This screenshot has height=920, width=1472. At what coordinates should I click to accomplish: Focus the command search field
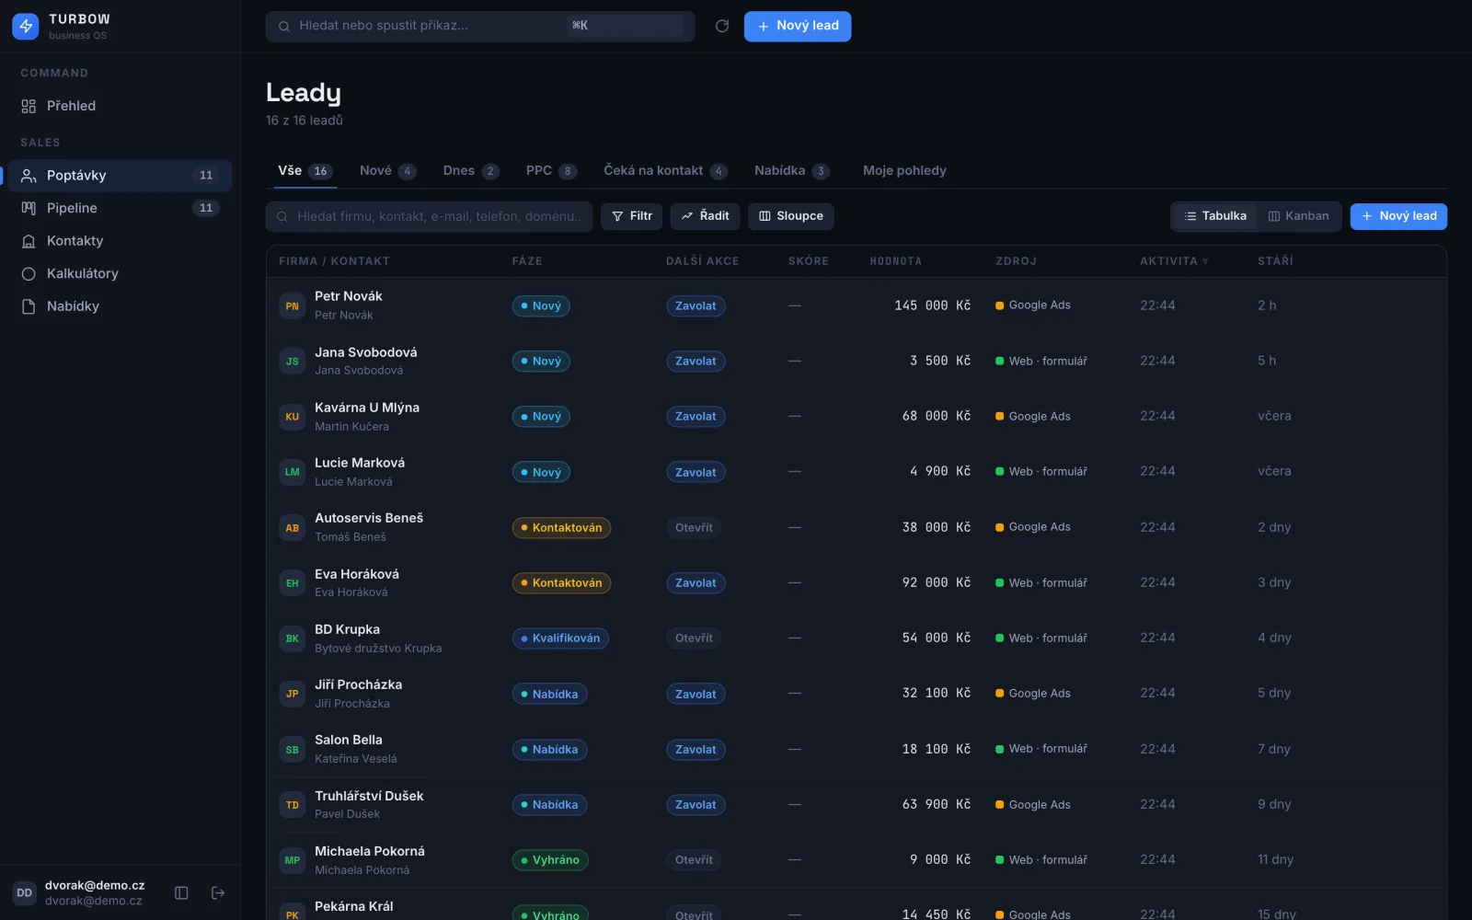click(x=480, y=26)
